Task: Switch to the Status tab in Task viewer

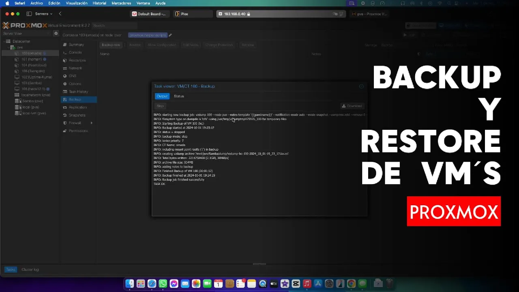Action: point(179,96)
